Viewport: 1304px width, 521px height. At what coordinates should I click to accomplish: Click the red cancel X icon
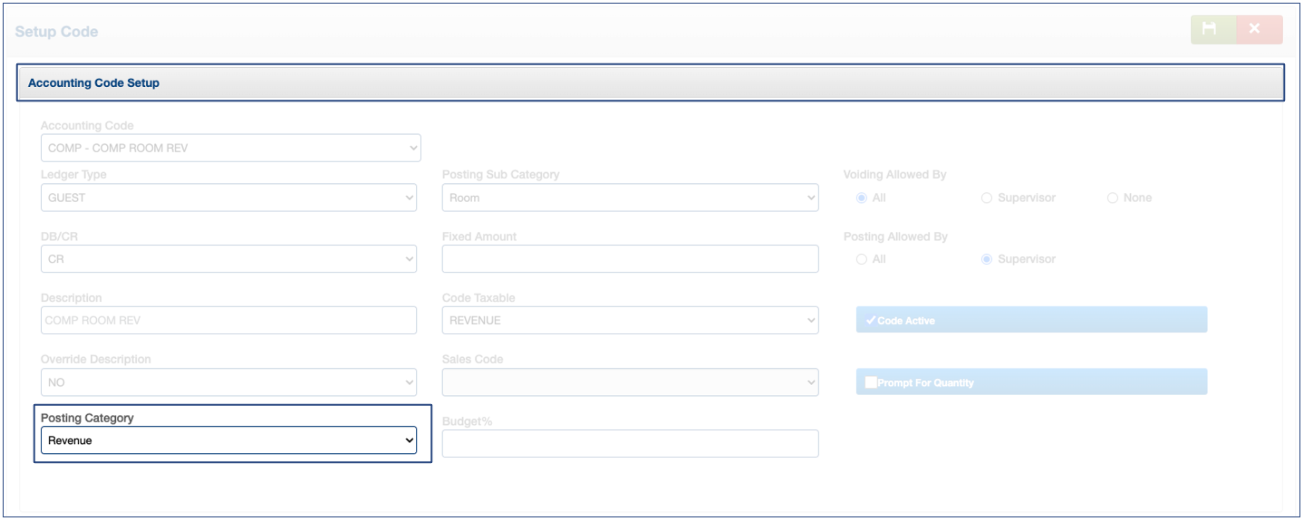pyautogui.click(x=1259, y=30)
